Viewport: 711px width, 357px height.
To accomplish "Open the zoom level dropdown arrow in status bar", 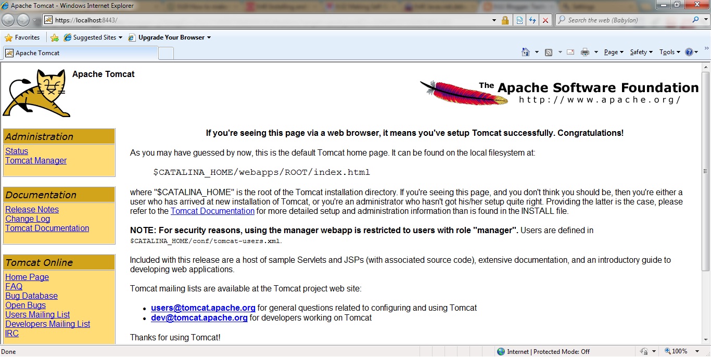I will (697, 352).
